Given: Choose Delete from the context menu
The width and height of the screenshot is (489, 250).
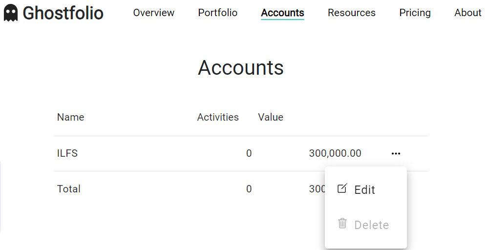Looking at the screenshot, I should click(x=371, y=225).
